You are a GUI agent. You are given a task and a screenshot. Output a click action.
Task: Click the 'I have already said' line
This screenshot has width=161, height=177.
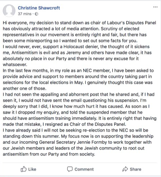(75, 130)
